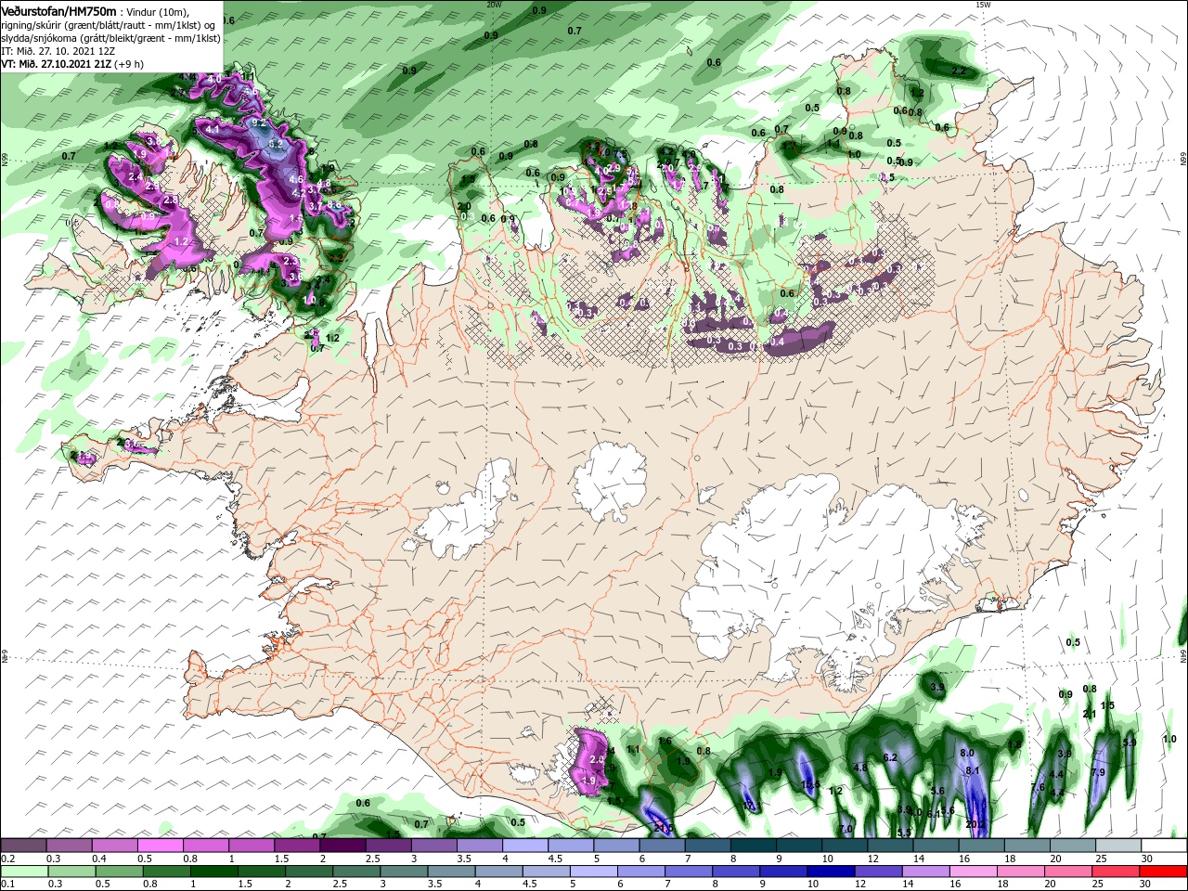Click the 8.1 rain value off southeast coast
Viewport: 1188px width, 891px height.
(973, 771)
